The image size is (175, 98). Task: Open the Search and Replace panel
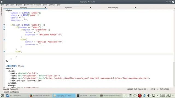pyautogui.click(x=11, y=92)
